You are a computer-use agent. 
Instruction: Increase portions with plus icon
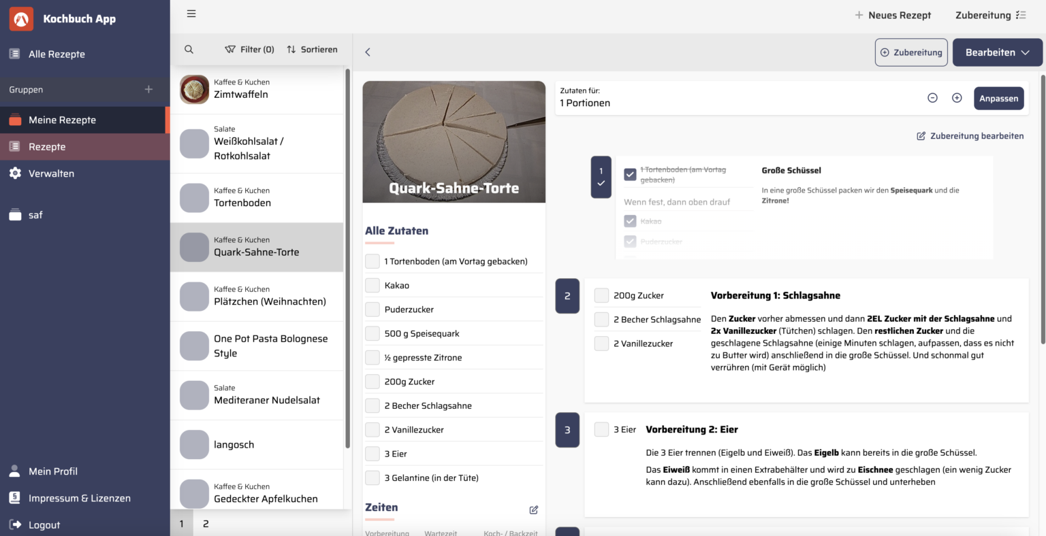(x=957, y=98)
